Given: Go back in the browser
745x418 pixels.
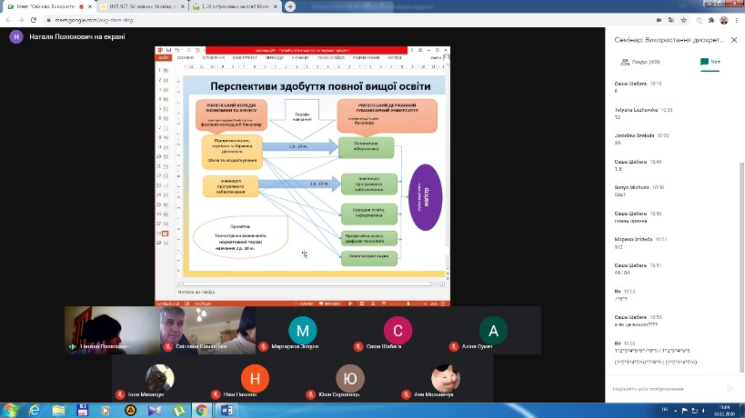Looking at the screenshot, I should click(x=8, y=20).
